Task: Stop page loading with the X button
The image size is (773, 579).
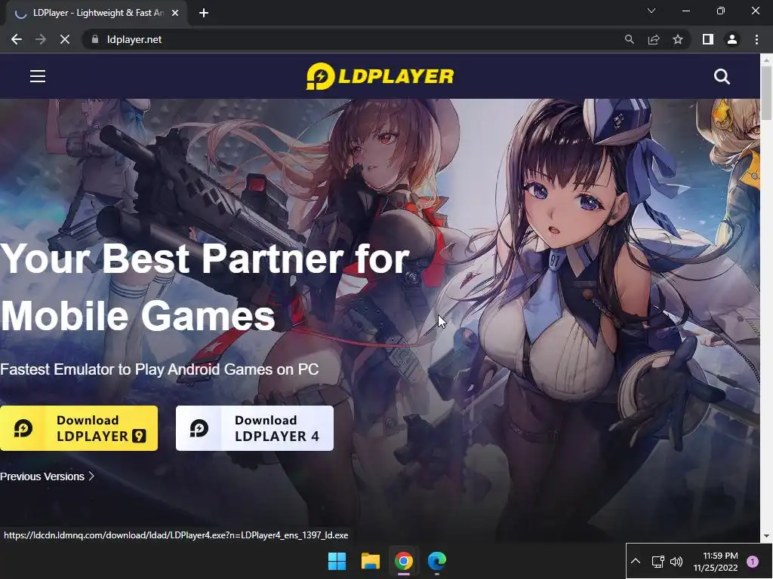Action: (x=65, y=39)
